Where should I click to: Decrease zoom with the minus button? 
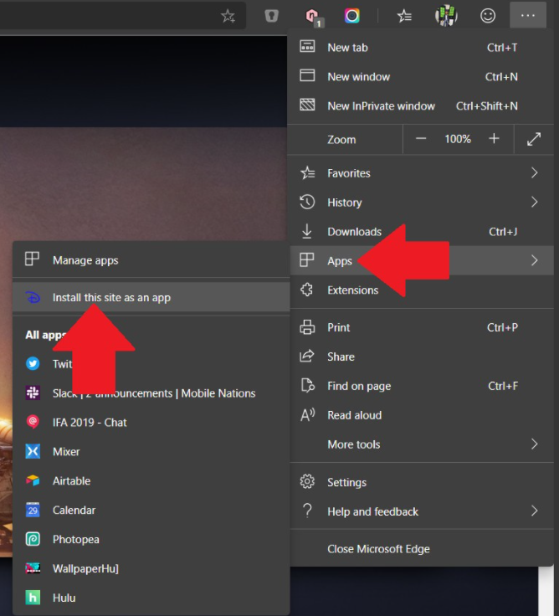pos(421,139)
